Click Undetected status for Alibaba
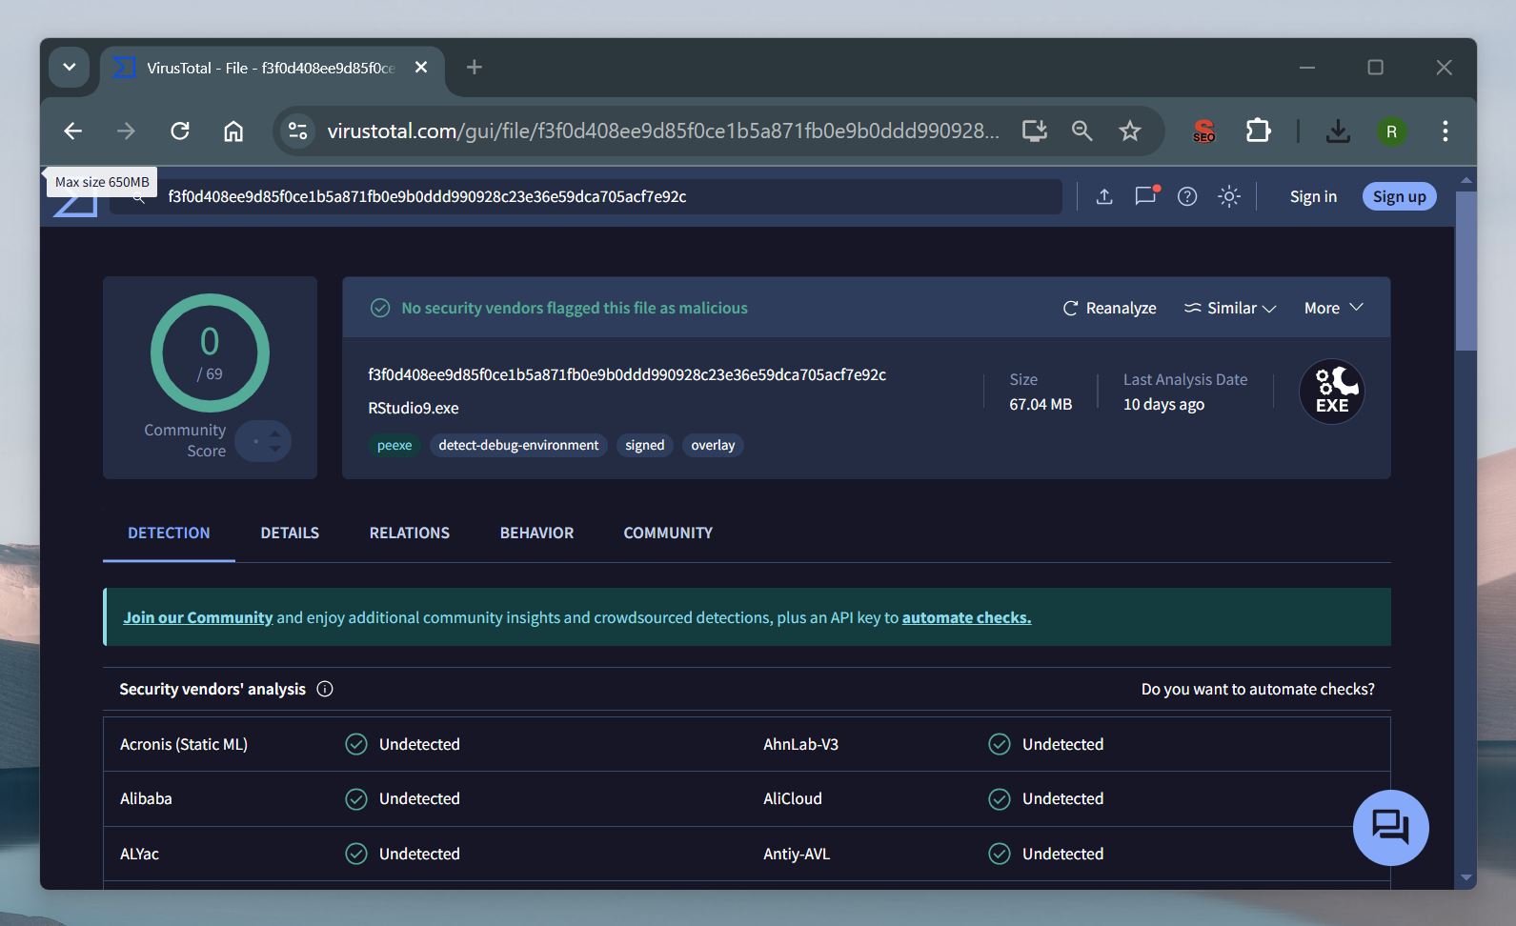 [x=419, y=798]
